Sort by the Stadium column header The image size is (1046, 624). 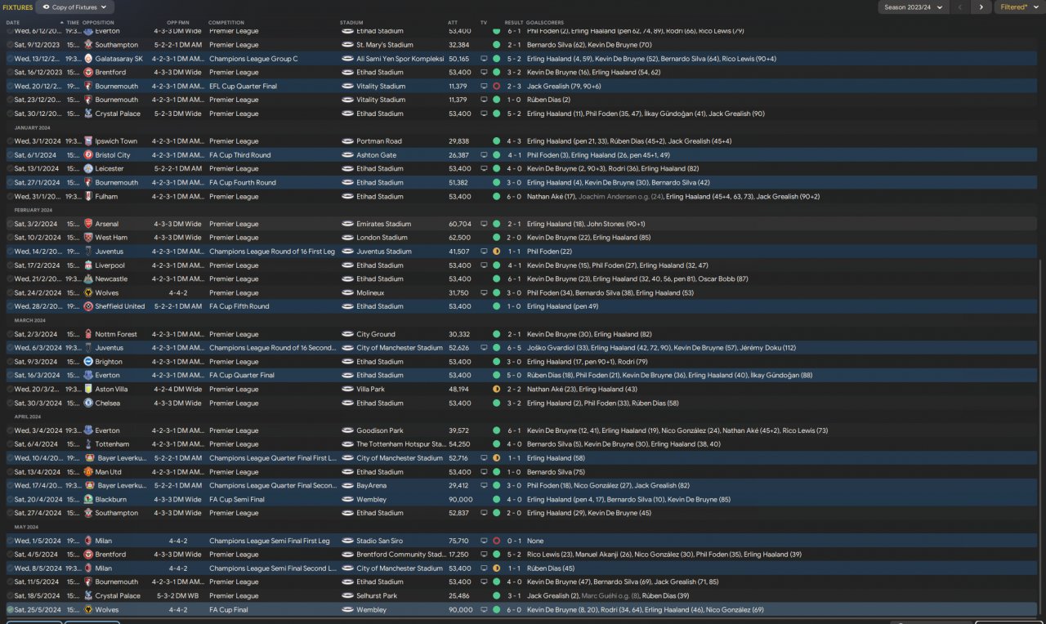pos(352,22)
